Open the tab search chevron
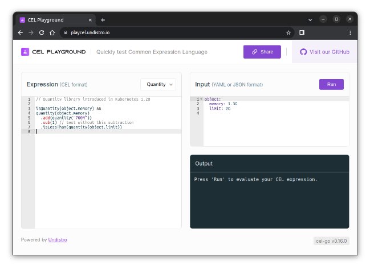This screenshot has width=370, height=269. (x=310, y=20)
